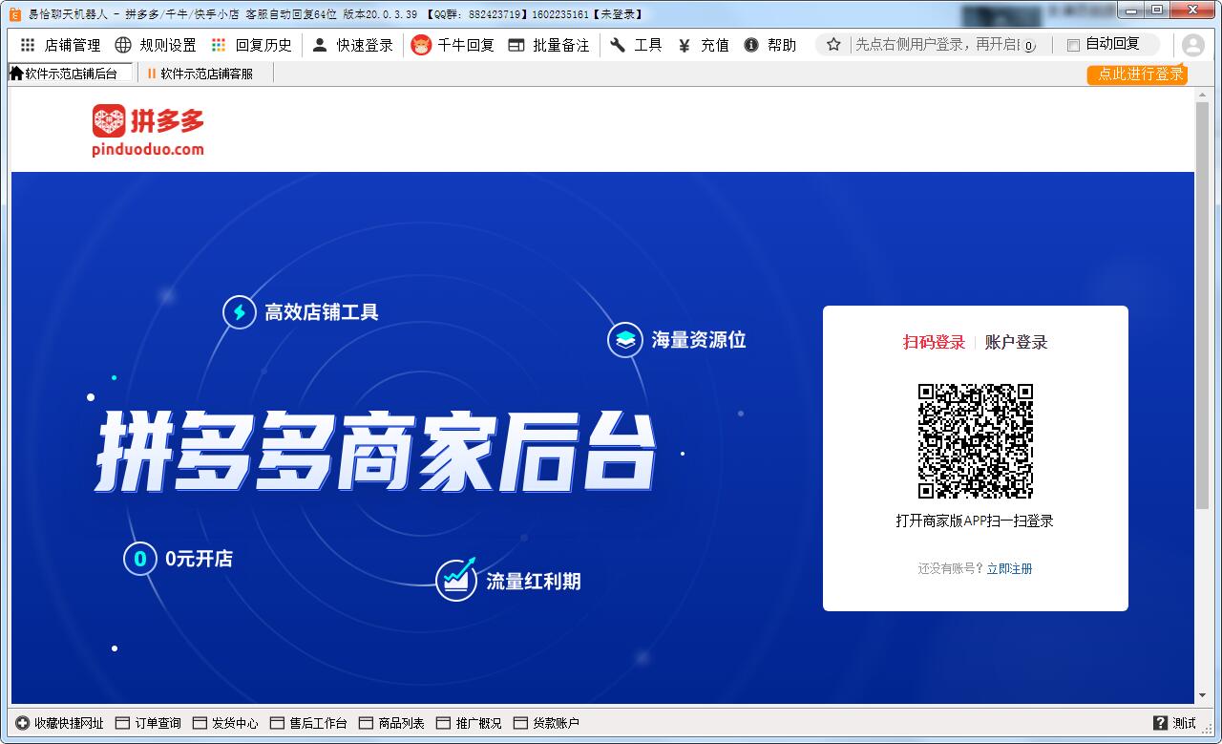Open 充值 yen menu
The height and width of the screenshot is (744, 1222).
(x=703, y=45)
